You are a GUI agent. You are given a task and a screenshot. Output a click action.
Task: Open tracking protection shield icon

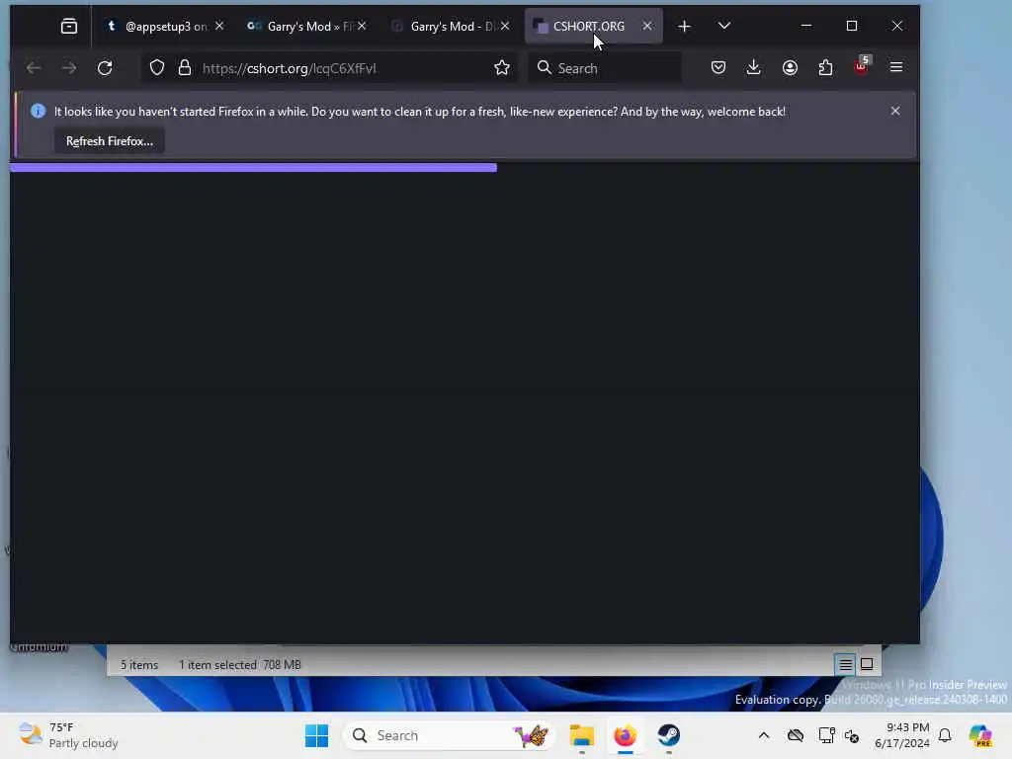coord(157,68)
